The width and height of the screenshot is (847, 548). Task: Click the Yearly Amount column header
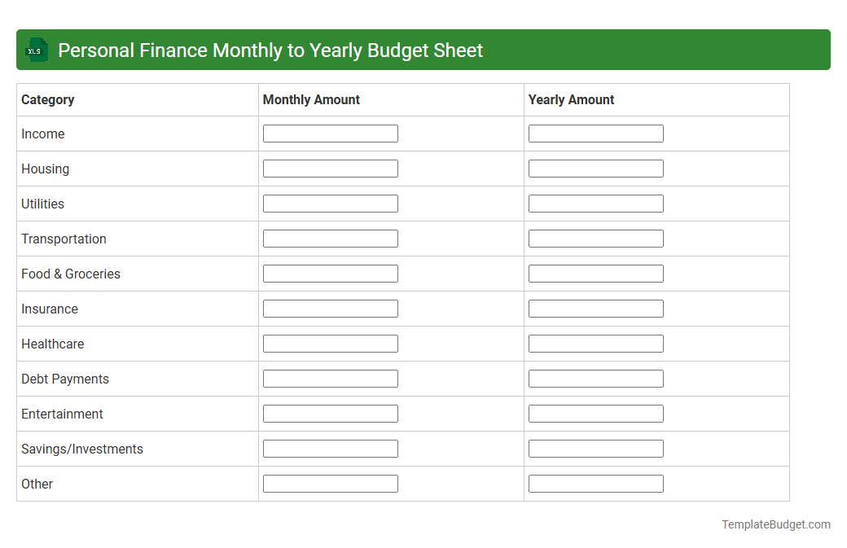tap(571, 99)
